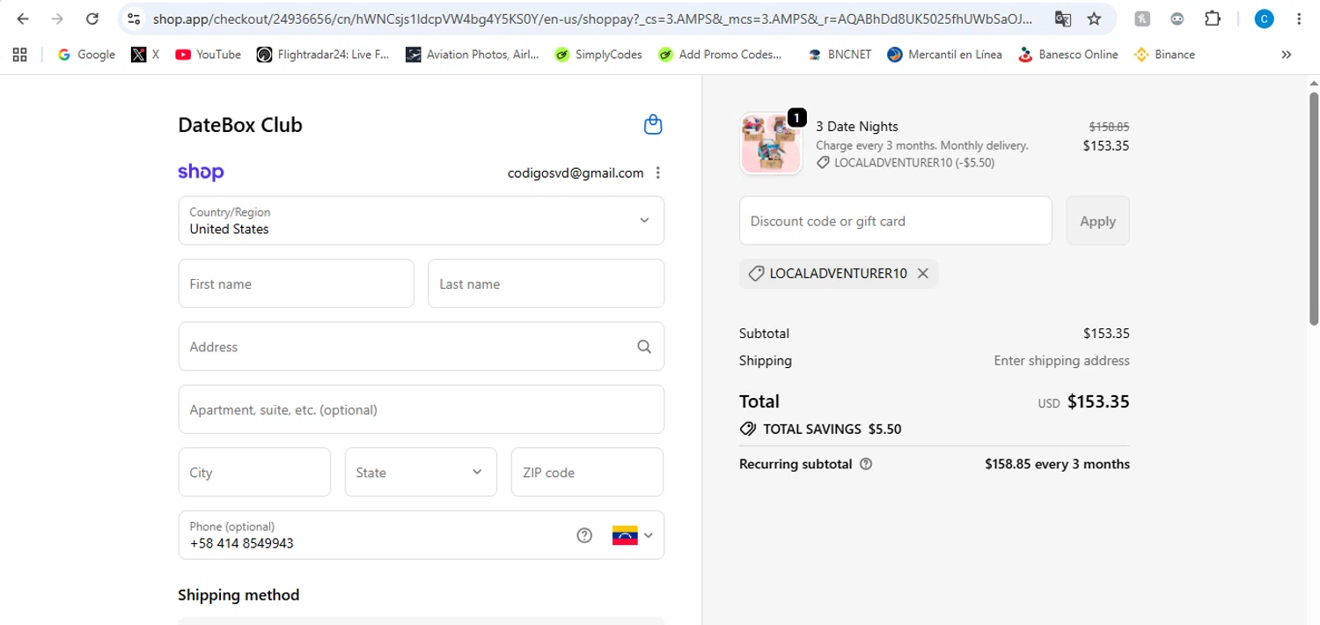Click the browser address bar URL
This screenshot has width=1320, height=625.
[591, 18]
